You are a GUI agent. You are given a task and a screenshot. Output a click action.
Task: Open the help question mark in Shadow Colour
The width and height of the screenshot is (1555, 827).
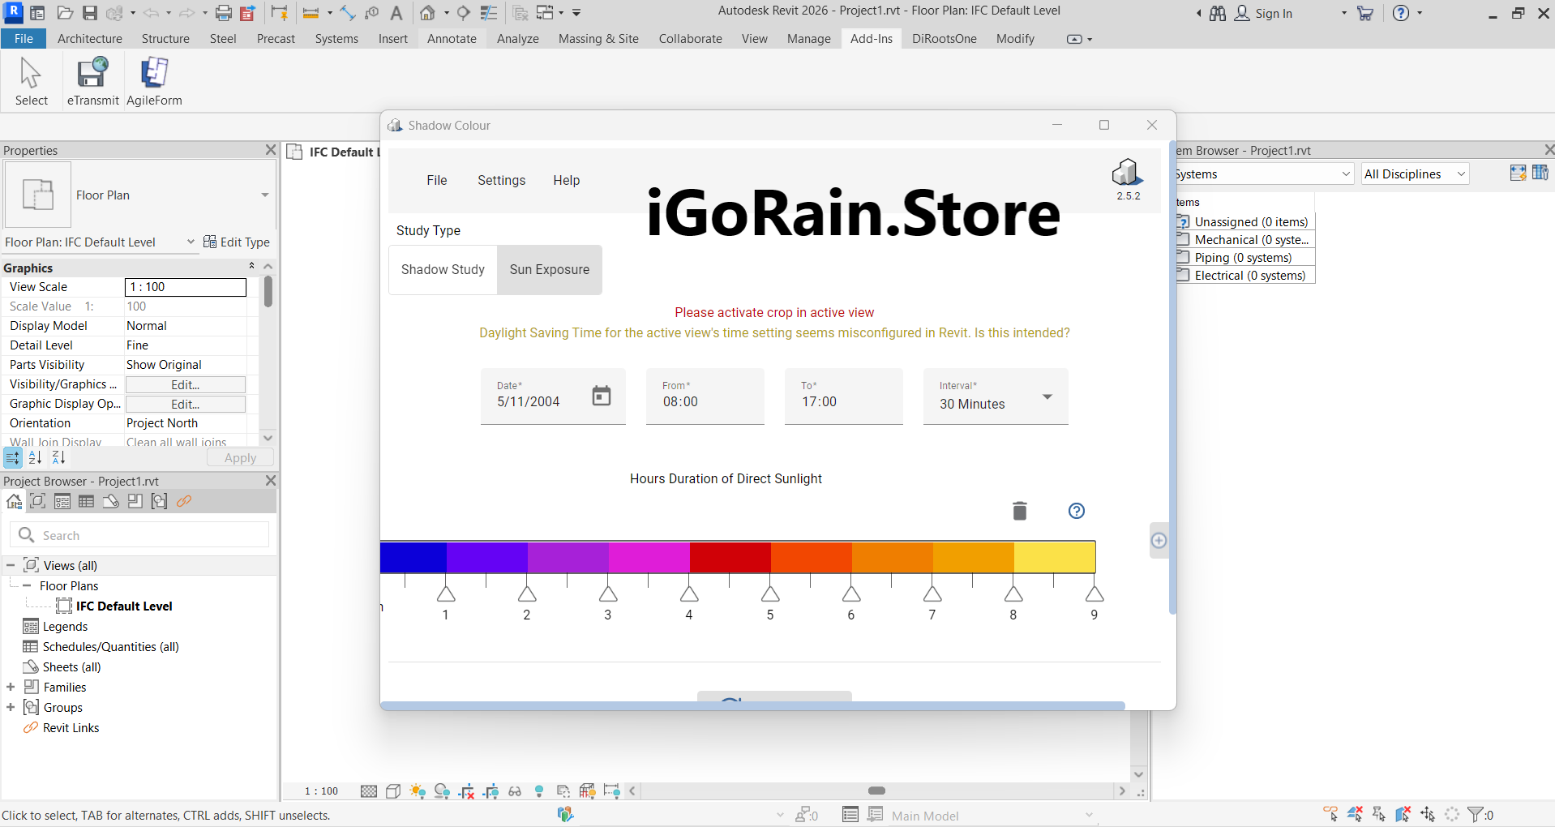[1076, 511]
